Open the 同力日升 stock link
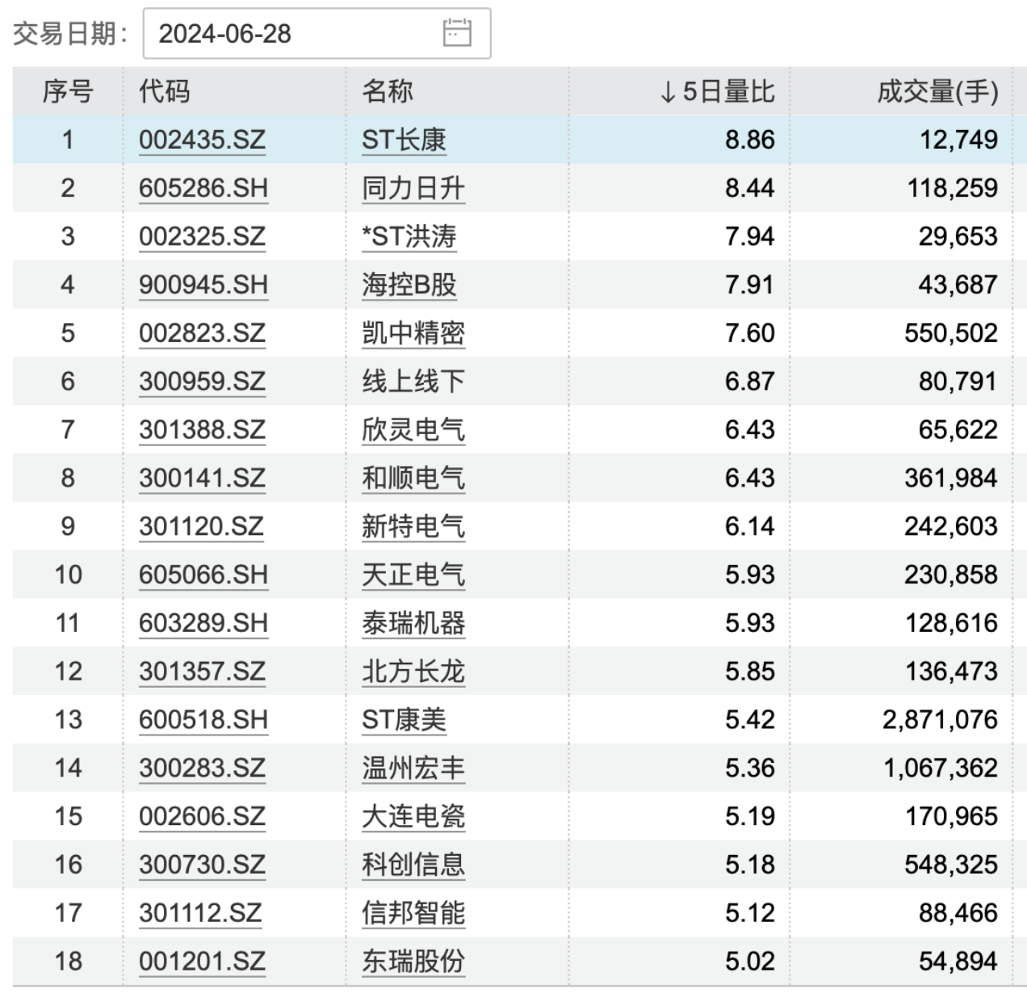 click(413, 188)
